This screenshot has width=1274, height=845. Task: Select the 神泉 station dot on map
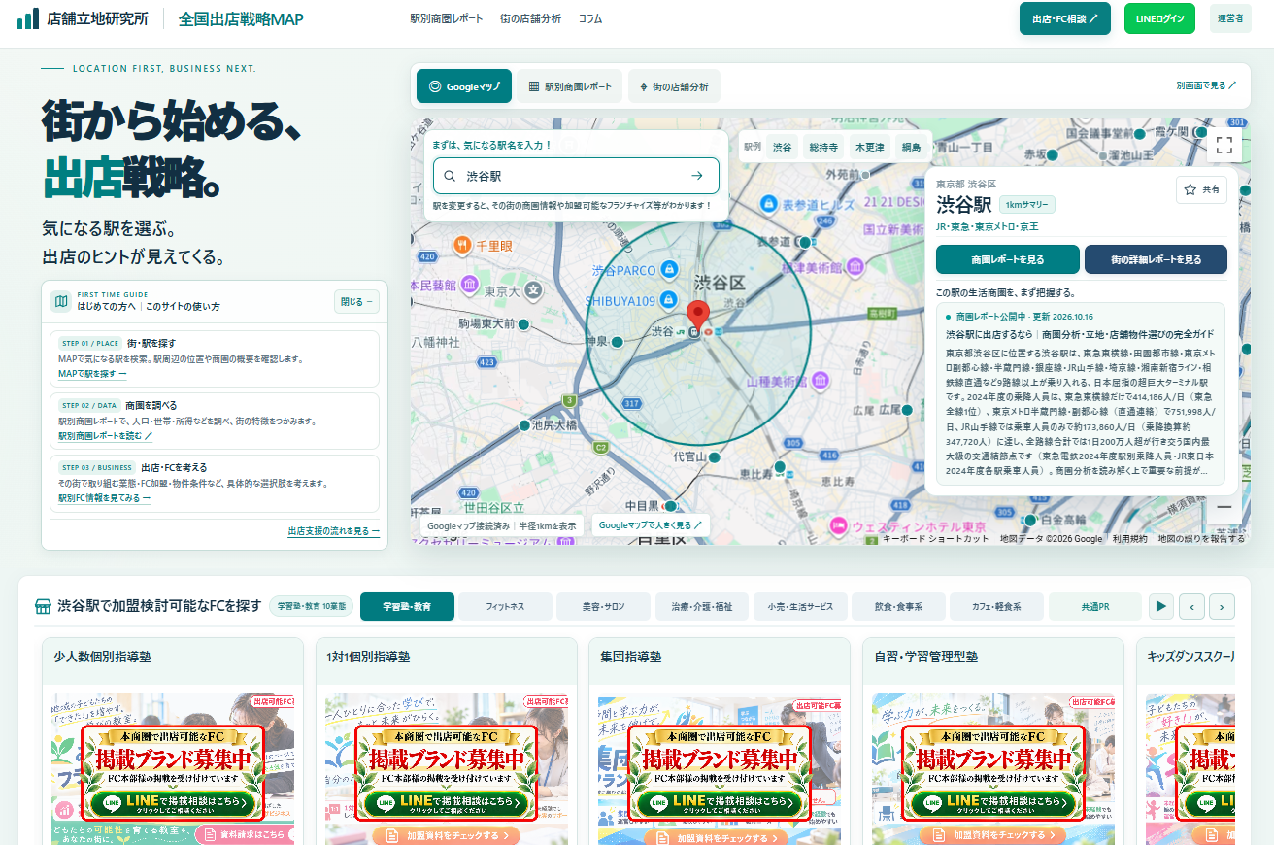coord(616,342)
